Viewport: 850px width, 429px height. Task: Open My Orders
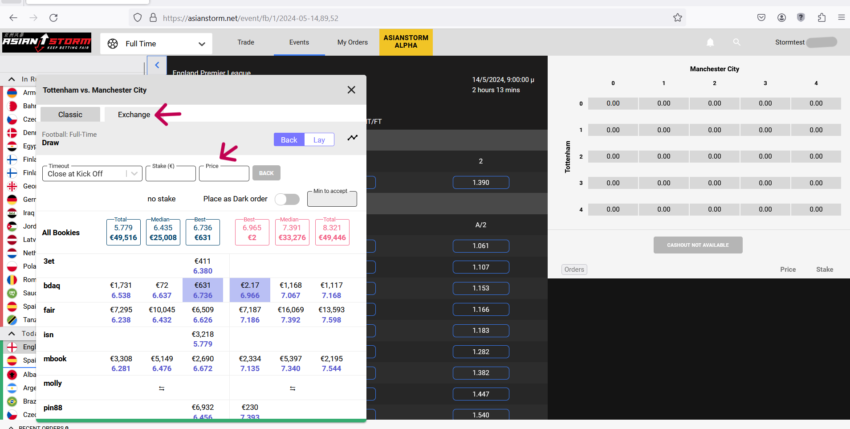[353, 42]
